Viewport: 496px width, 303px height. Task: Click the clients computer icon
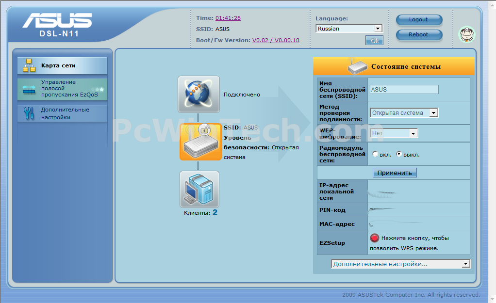coord(199,189)
